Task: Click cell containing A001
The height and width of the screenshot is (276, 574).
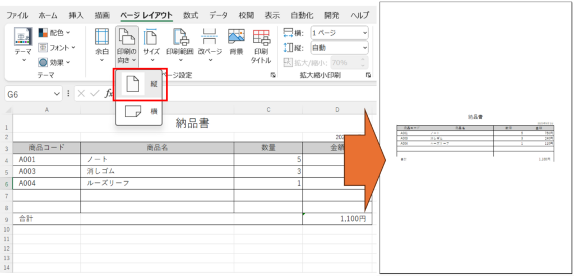Action: coord(47,160)
